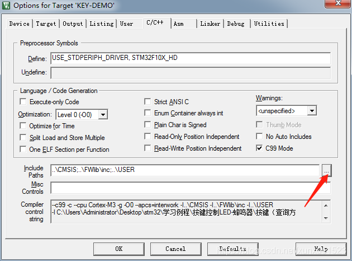Click the Include Paths text field

point(185,170)
